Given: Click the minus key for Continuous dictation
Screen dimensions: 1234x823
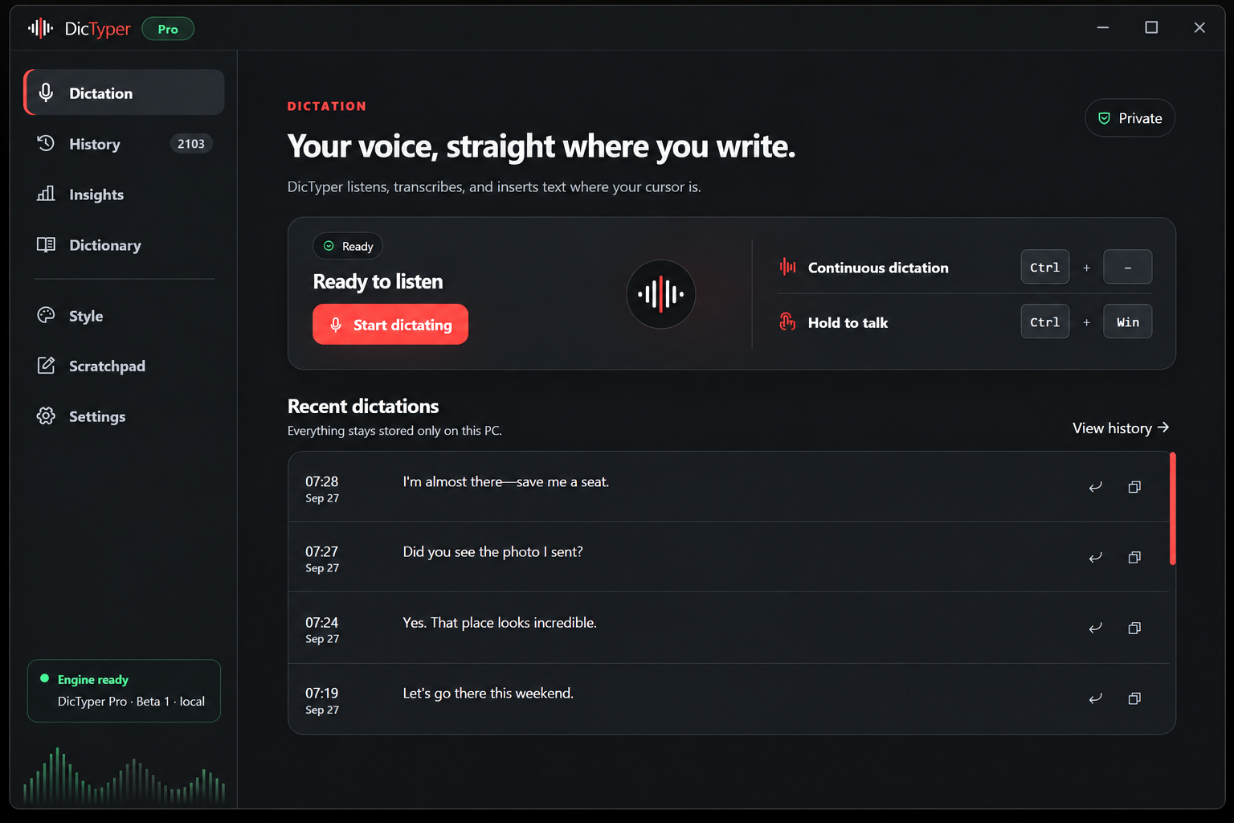Looking at the screenshot, I should 1127,267.
